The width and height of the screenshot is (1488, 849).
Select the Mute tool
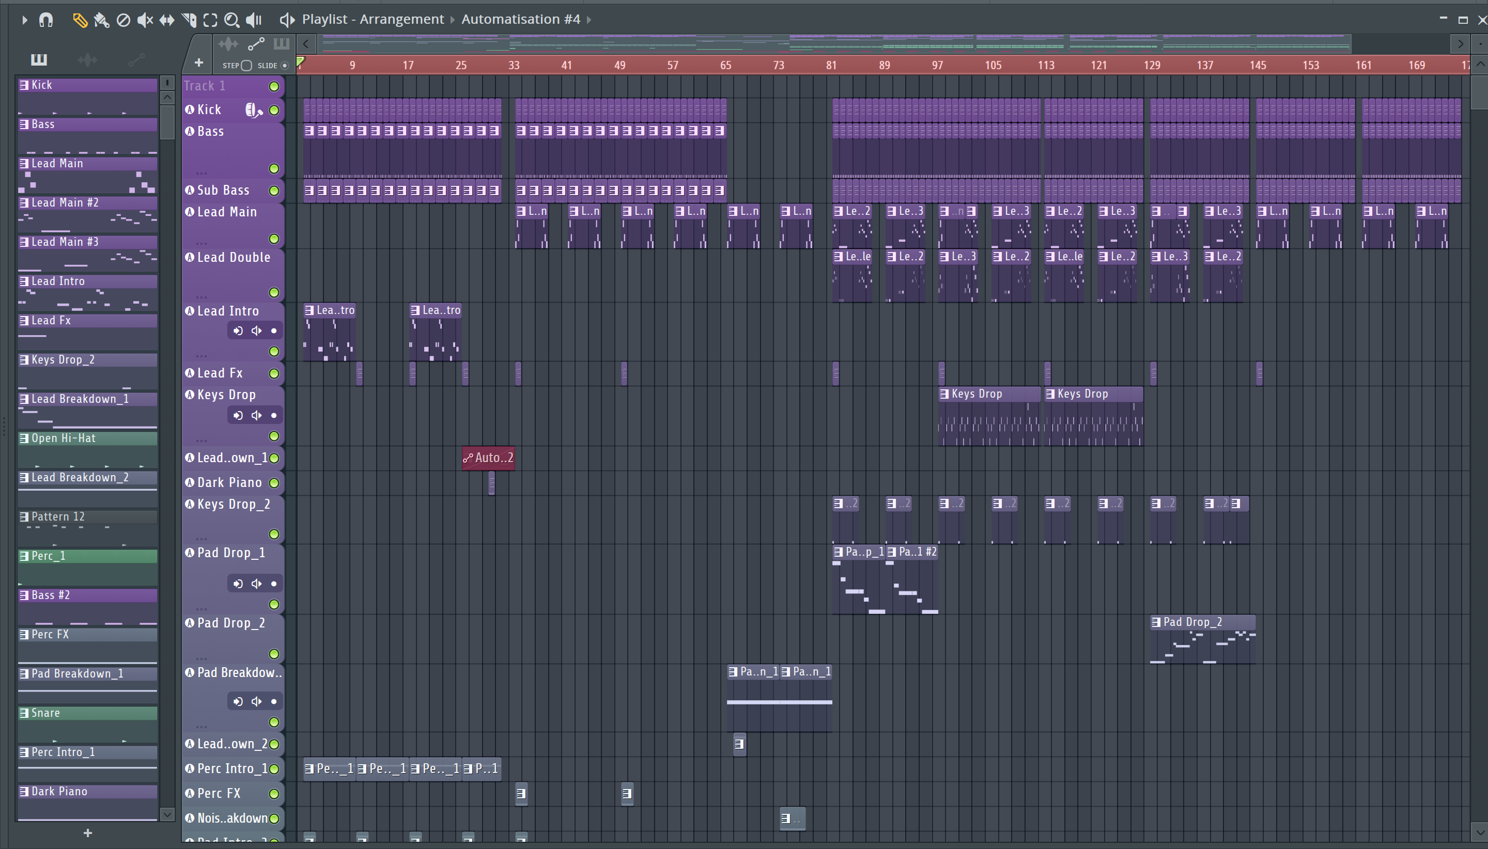[x=145, y=20]
